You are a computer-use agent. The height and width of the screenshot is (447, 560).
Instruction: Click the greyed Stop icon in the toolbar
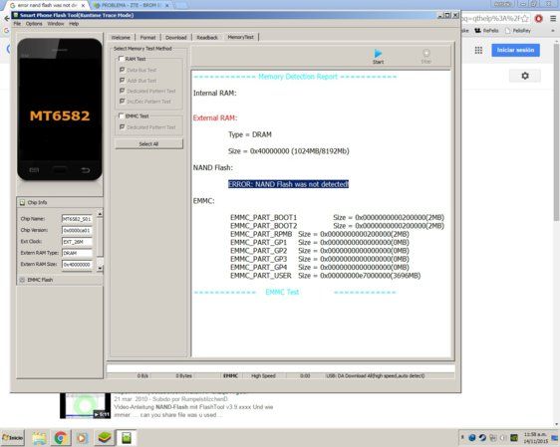[x=426, y=53]
